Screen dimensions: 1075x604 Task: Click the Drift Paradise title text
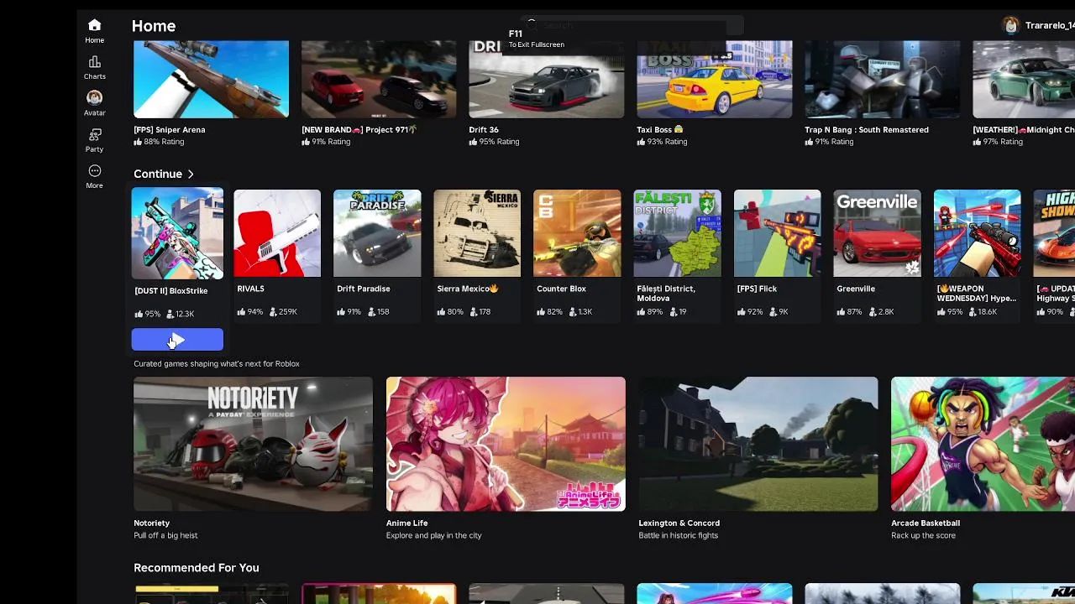(x=363, y=289)
